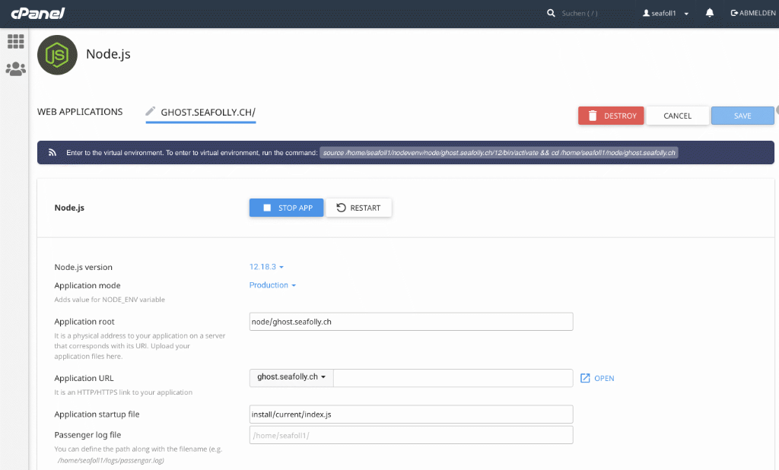
Task: Open the ghost.seafolly.ch domain dropdown
Action: click(291, 377)
